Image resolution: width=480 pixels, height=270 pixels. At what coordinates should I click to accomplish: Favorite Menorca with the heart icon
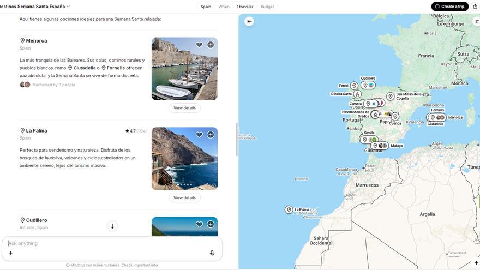(199, 45)
